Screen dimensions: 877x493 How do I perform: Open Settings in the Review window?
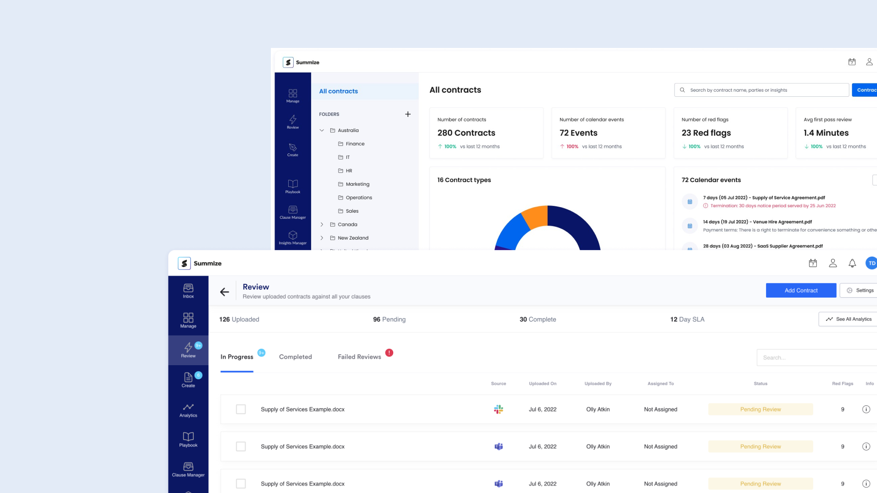coord(859,290)
